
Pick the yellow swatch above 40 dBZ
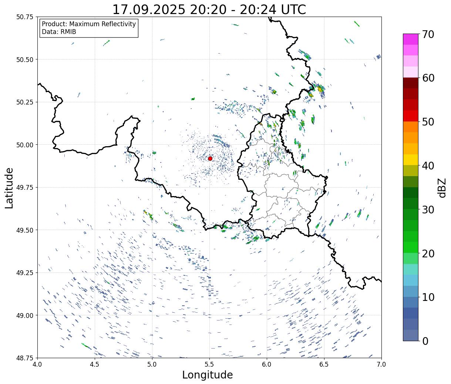[411, 160]
